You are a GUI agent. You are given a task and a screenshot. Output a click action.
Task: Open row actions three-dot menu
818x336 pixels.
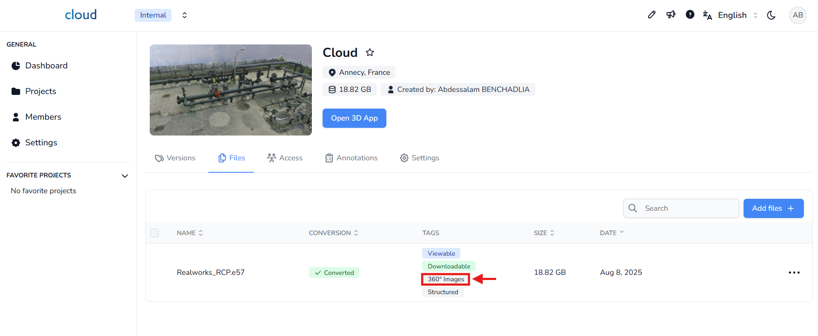pos(794,273)
